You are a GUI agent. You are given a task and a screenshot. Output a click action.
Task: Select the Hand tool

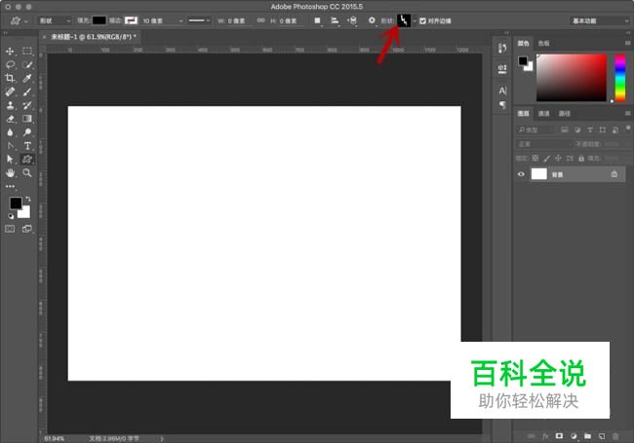11,172
